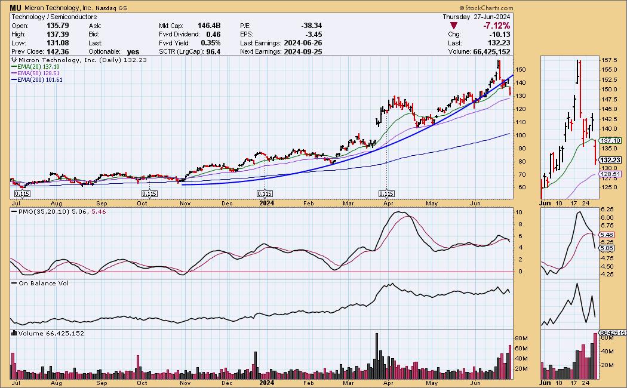Image resolution: width=627 pixels, height=388 pixels.
Task: Click the Next Earnings date 2024-09-25
Action: click(x=303, y=51)
